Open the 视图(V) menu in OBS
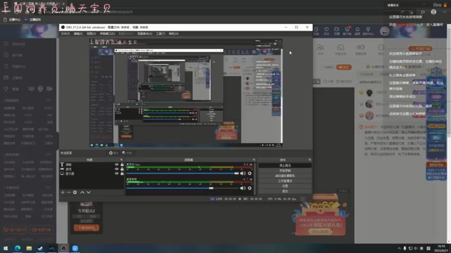Screen dimensions: 451x253 91,34
